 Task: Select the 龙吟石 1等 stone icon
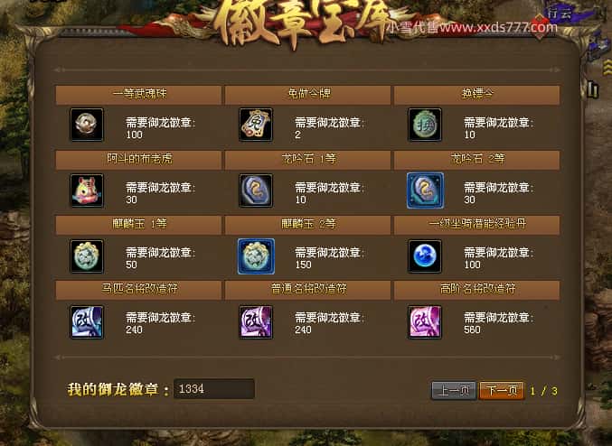[x=256, y=190]
